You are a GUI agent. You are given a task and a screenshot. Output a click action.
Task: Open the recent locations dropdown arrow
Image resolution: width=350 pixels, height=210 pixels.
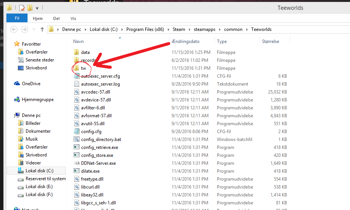[33, 29]
